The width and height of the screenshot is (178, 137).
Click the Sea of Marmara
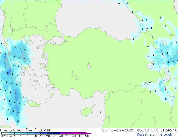58,41
